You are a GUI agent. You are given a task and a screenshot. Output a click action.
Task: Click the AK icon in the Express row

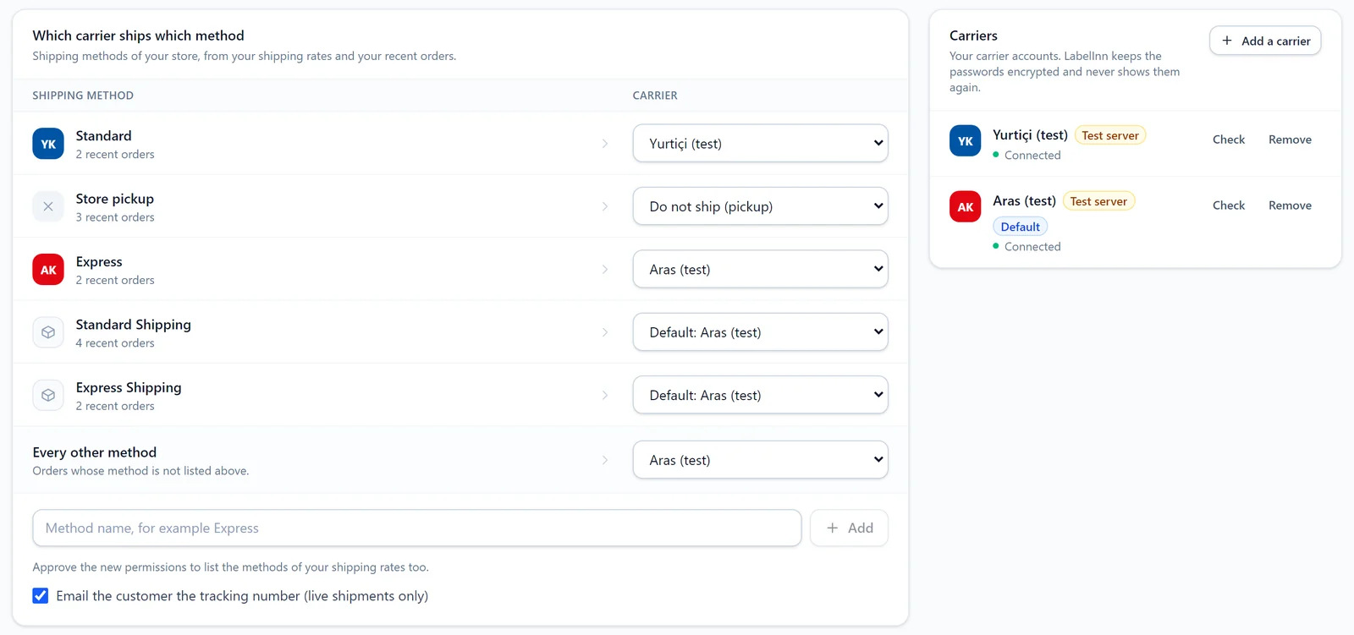click(x=48, y=270)
